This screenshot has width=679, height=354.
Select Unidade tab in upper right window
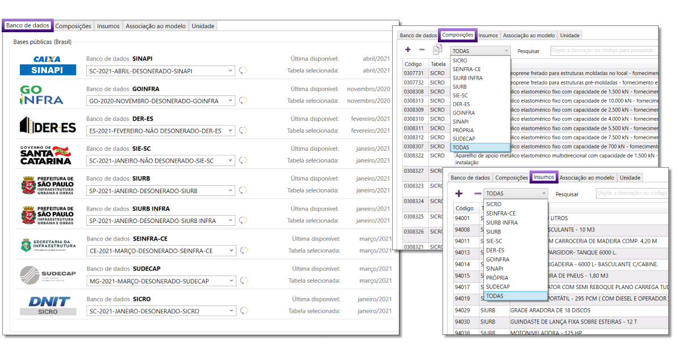coord(570,36)
